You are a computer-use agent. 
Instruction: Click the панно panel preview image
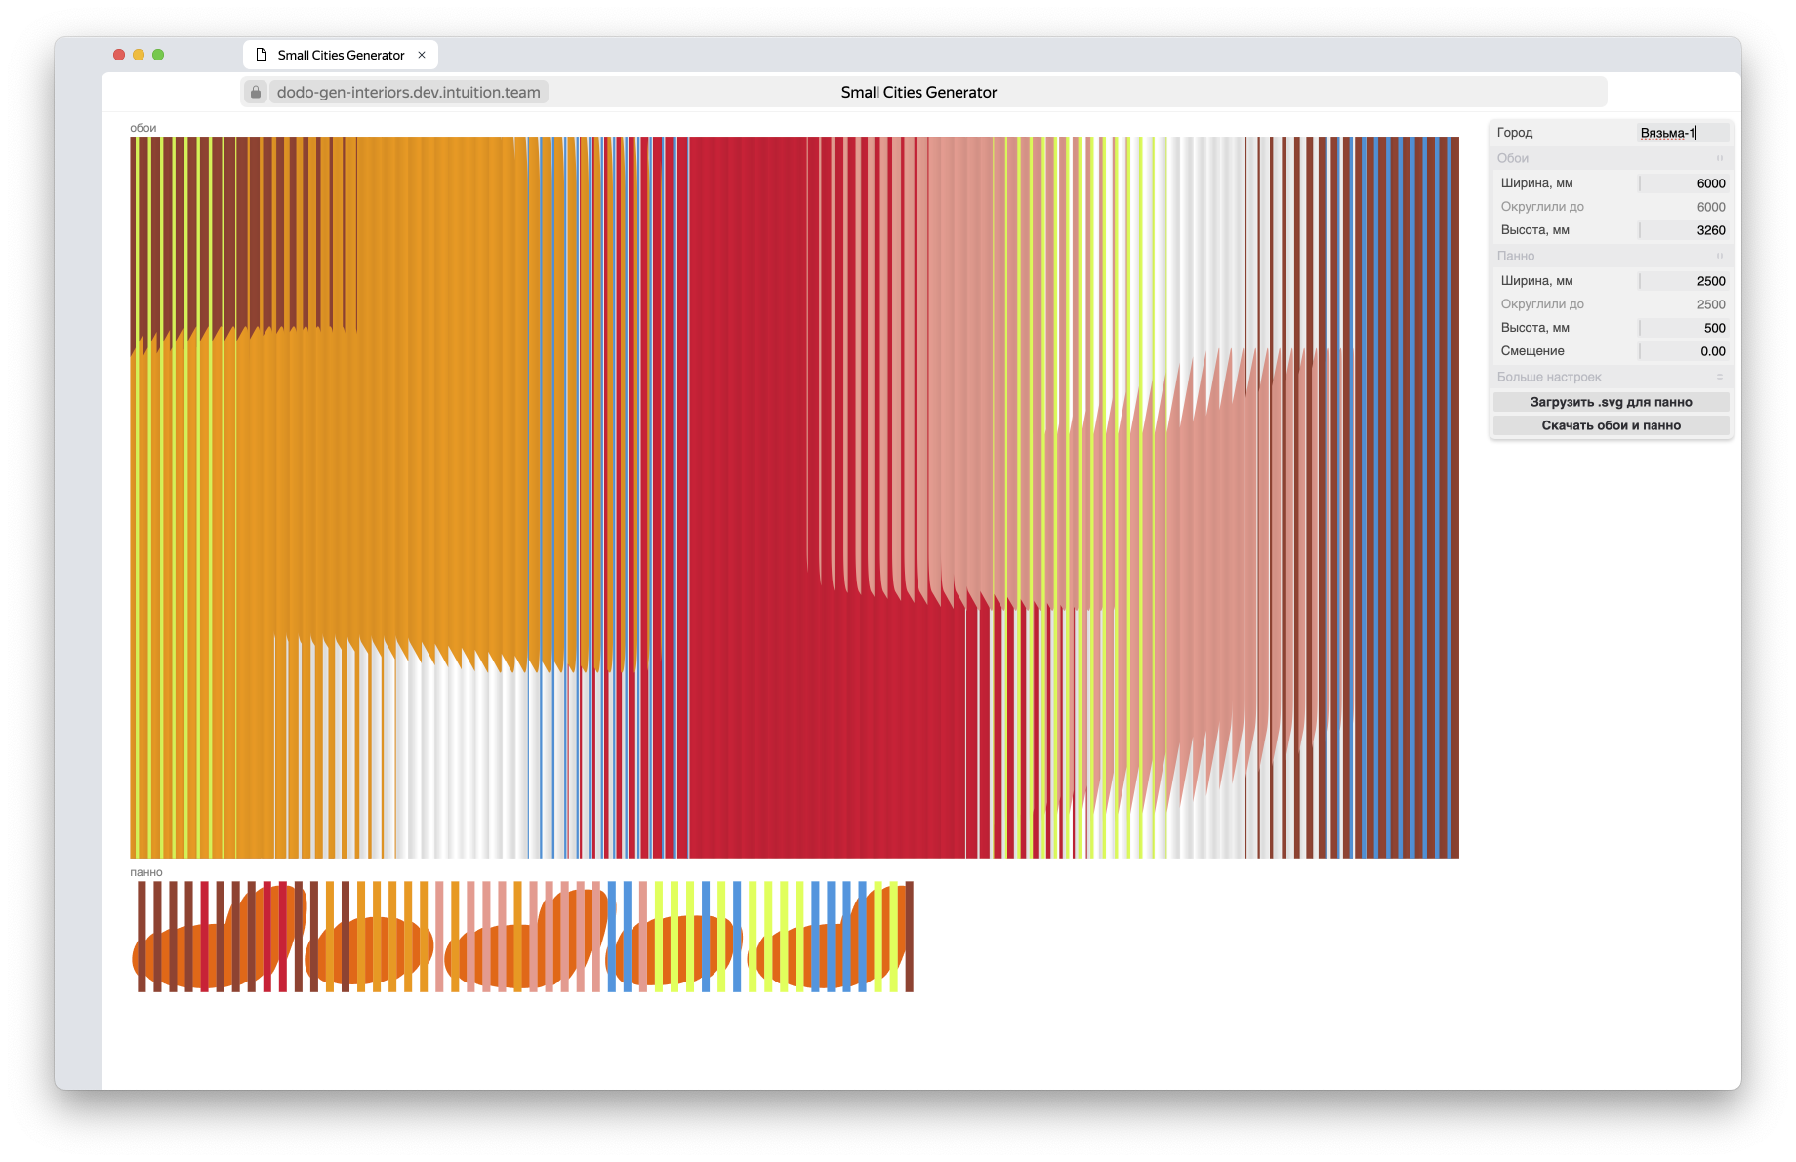click(523, 937)
